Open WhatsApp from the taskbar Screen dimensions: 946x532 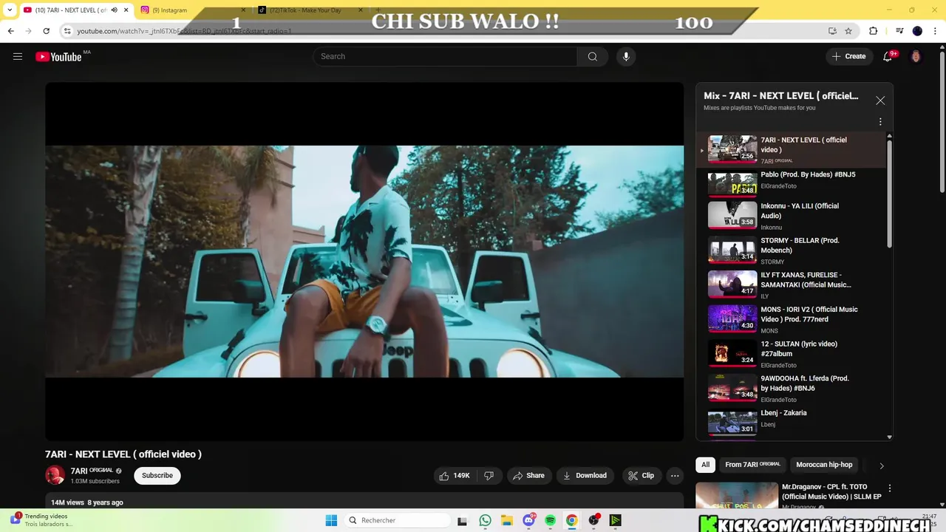click(x=485, y=520)
